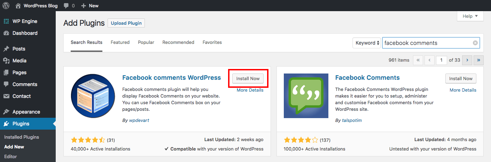Click the Posts pushpin icon
The image size is (491, 162).
[x=6, y=49]
